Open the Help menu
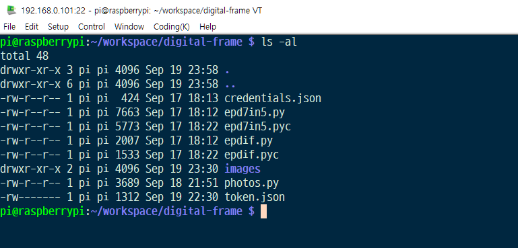This screenshot has height=248, width=518. coord(207,27)
